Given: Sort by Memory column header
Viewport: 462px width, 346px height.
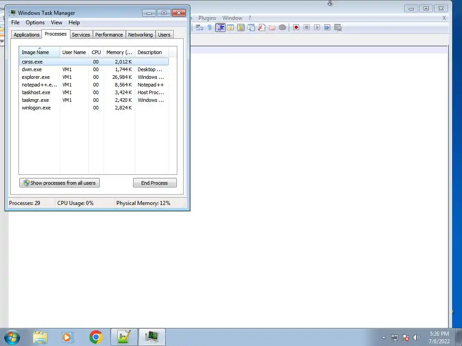Looking at the screenshot, I should click(119, 52).
